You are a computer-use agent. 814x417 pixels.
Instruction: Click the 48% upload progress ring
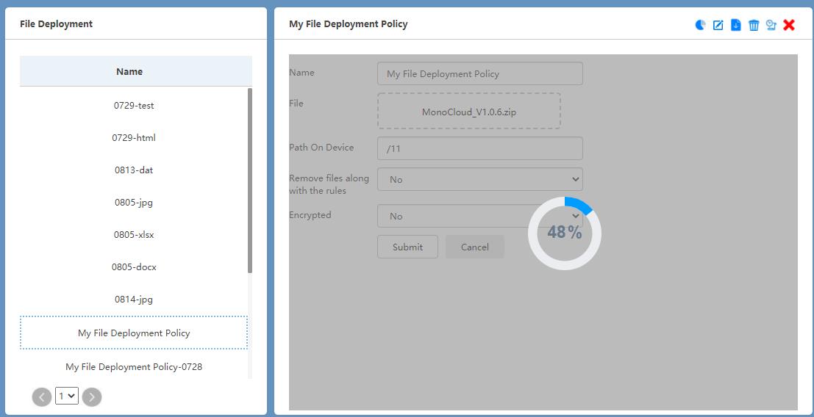click(565, 233)
